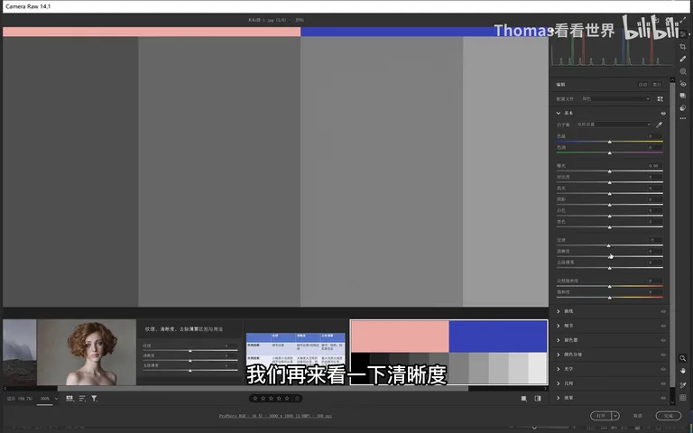Click the 取消 cancel button

pos(637,416)
